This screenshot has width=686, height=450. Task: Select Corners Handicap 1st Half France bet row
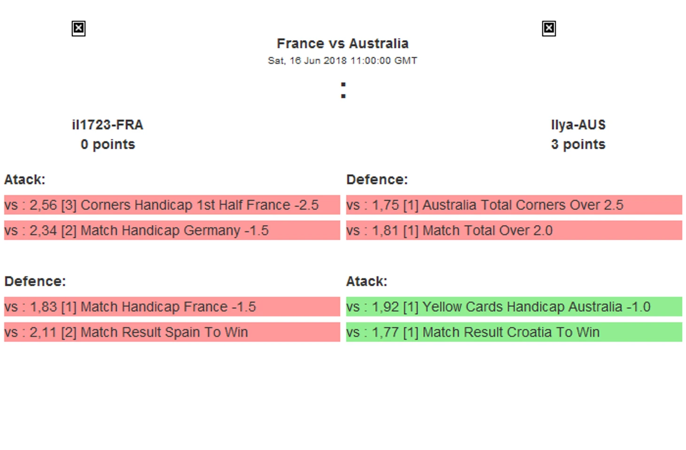point(172,205)
